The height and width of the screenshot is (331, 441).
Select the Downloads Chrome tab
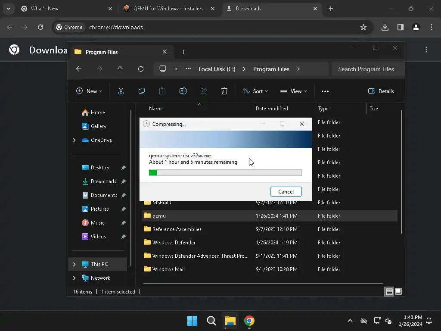point(272,9)
